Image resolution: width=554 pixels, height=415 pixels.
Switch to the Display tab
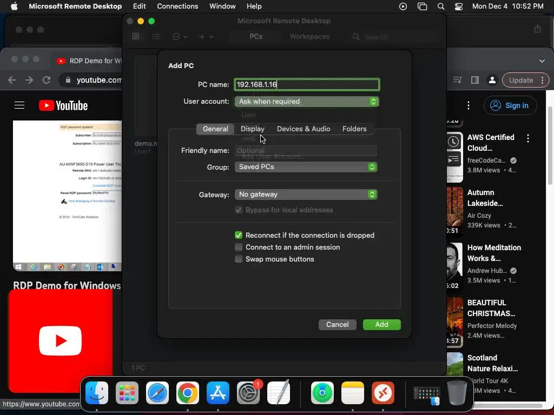[x=252, y=129]
